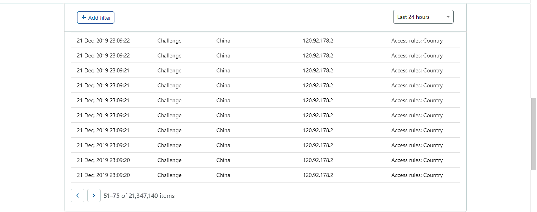Open the Last 24 hours time range dropdown
The height and width of the screenshot is (212, 537).
(x=423, y=17)
